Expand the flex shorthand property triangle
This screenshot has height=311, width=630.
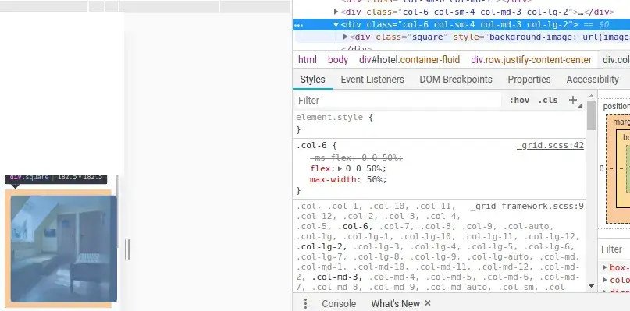coord(340,168)
